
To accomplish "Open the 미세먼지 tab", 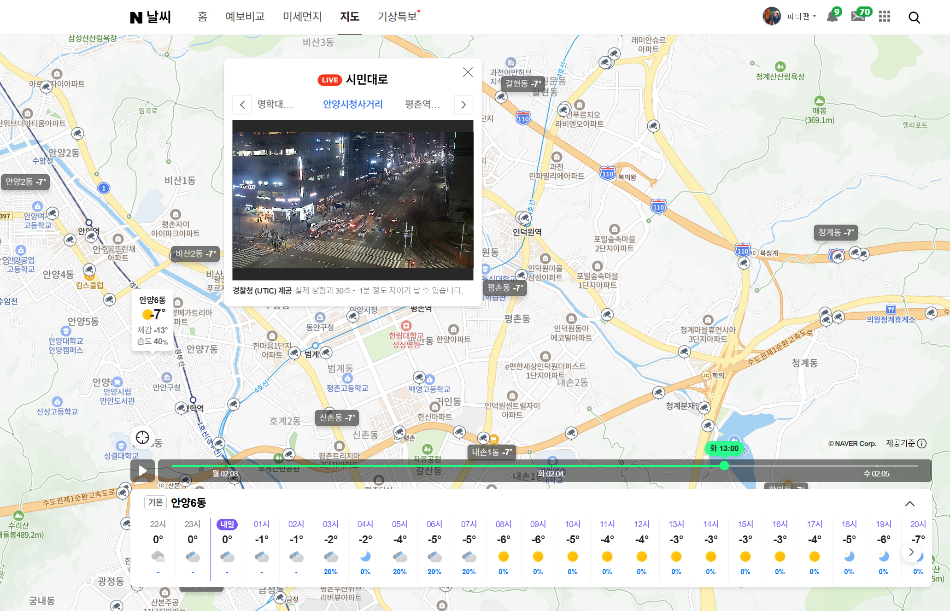I will click(x=302, y=17).
